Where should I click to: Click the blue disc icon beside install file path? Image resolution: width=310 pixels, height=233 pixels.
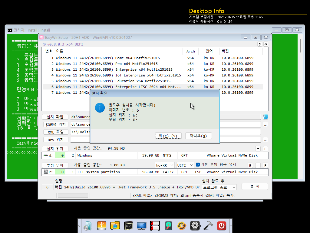pos(265,117)
